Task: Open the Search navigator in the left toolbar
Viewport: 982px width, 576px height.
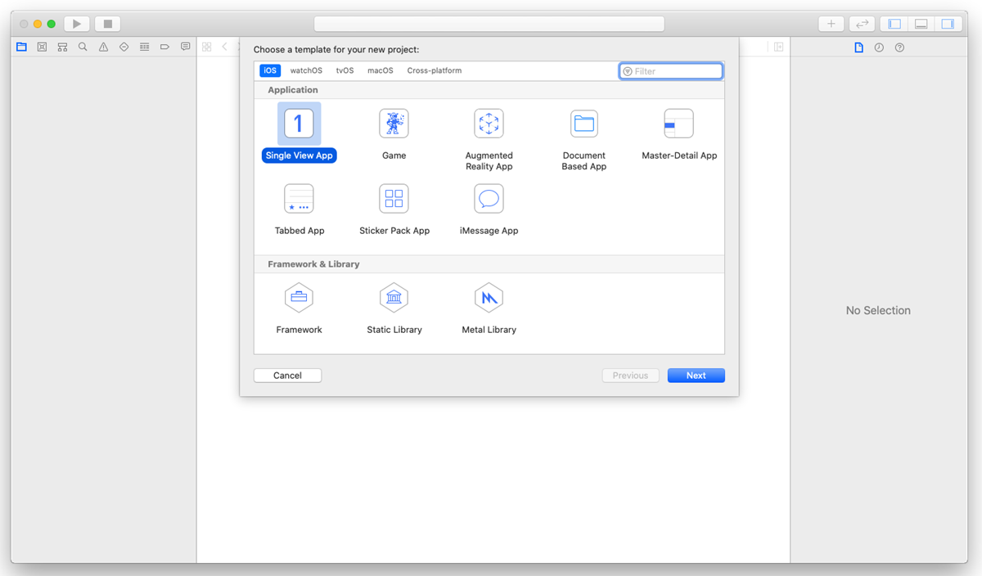Action: 83,47
